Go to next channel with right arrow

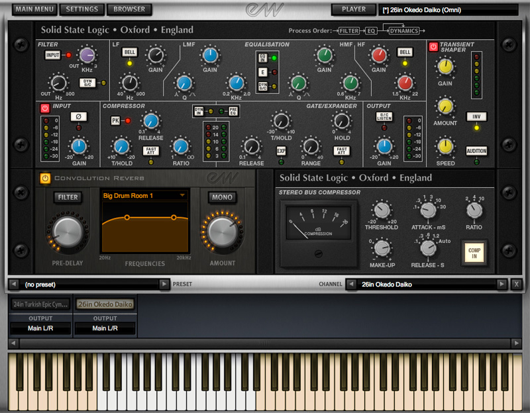coord(502,285)
